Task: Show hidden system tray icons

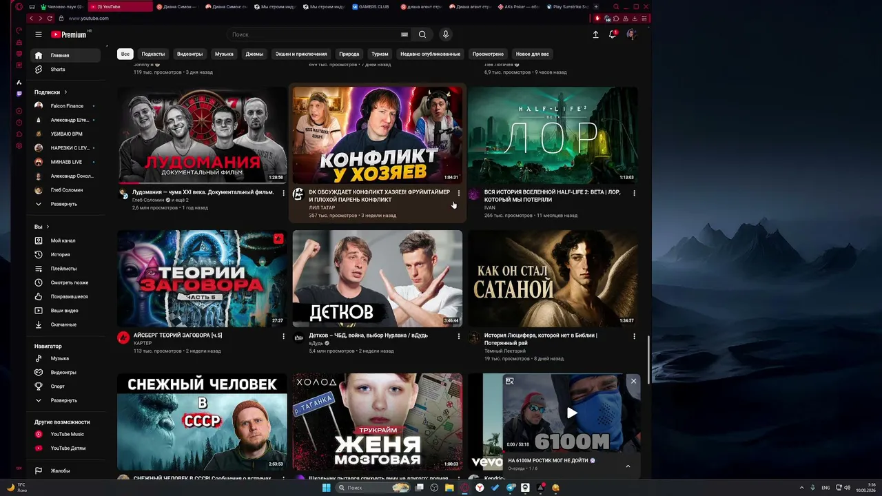Action: pos(801,488)
